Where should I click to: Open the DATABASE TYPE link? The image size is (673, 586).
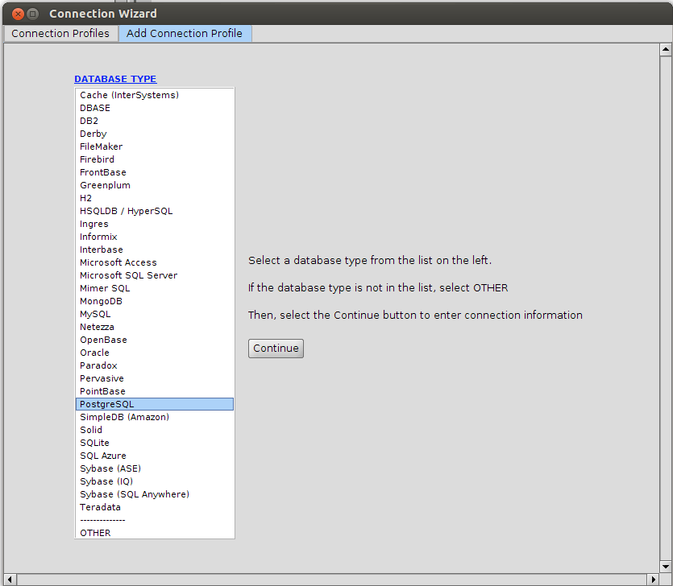click(x=115, y=79)
